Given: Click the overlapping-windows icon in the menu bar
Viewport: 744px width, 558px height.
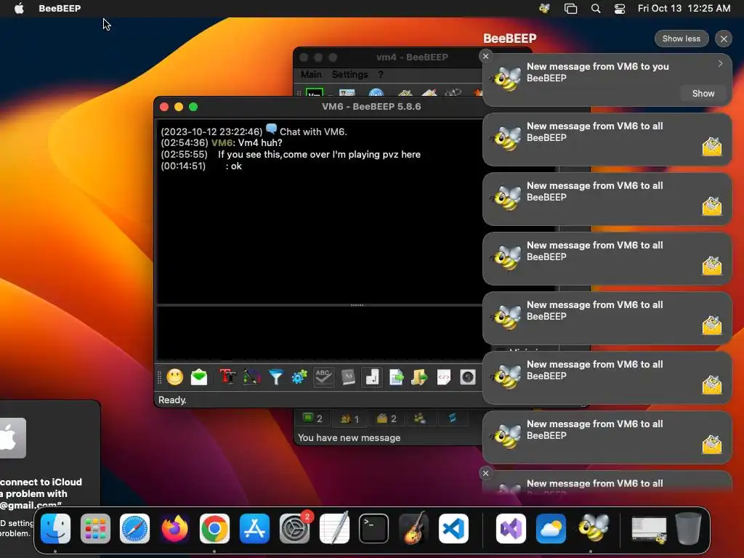Looking at the screenshot, I should (x=570, y=8).
